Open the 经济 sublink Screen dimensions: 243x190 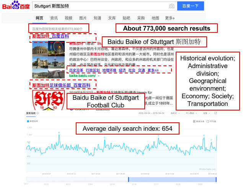(122, 70)
